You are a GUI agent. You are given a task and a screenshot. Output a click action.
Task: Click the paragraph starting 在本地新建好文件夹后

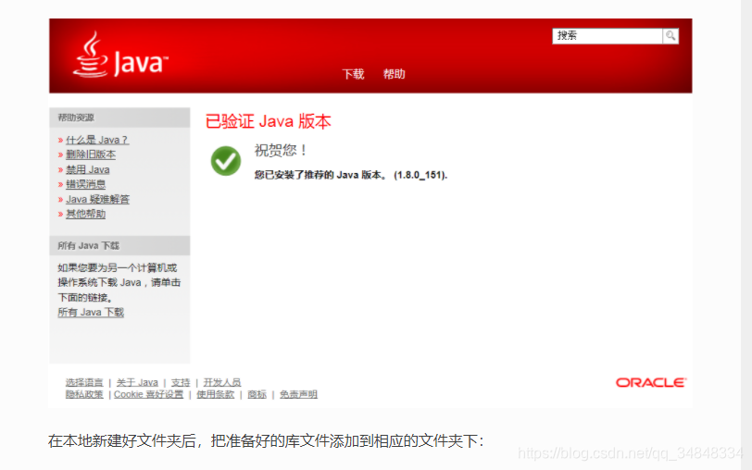266,440
